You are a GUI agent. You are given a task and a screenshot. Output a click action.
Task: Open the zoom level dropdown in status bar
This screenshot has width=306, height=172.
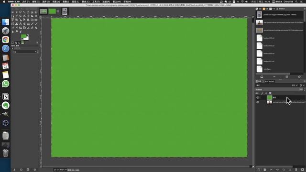click(64, 170)
